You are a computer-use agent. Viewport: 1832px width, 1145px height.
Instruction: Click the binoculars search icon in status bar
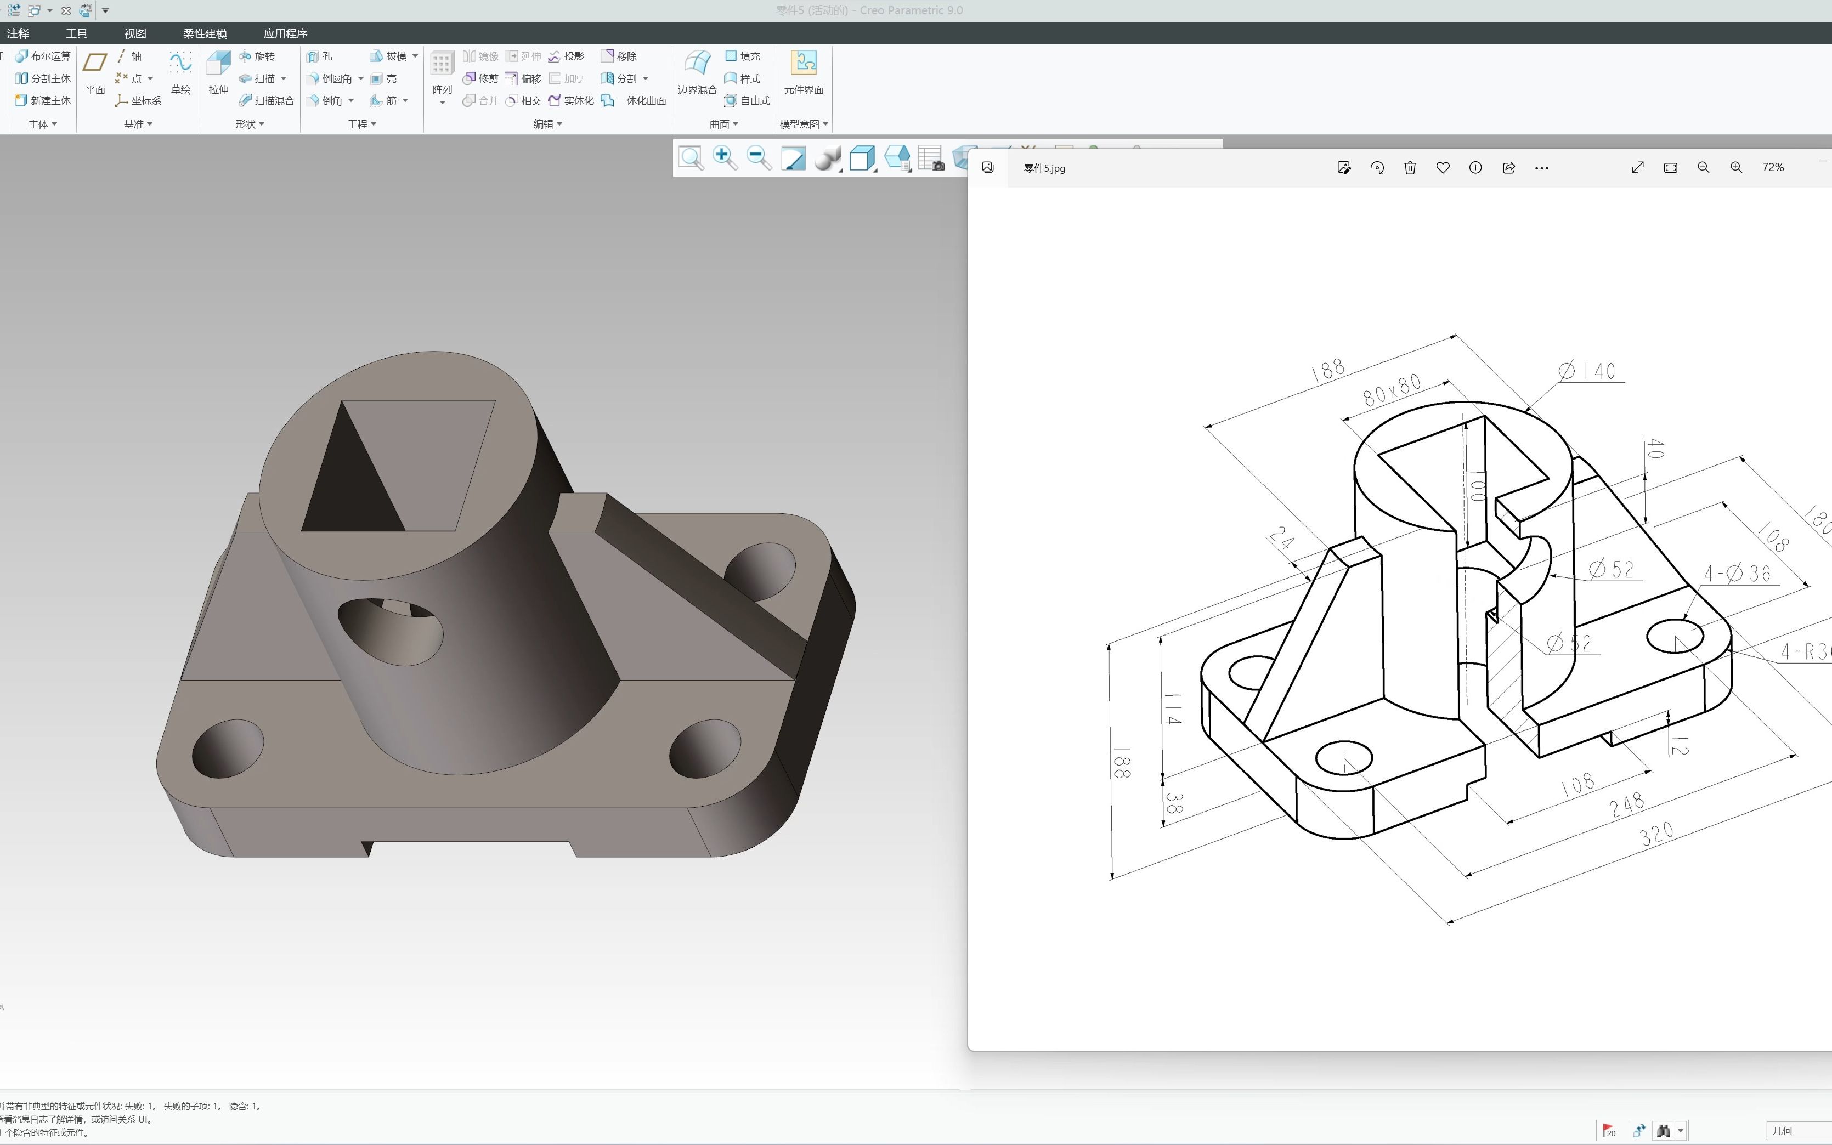pyautogui.click(x=1663, y=1131)
